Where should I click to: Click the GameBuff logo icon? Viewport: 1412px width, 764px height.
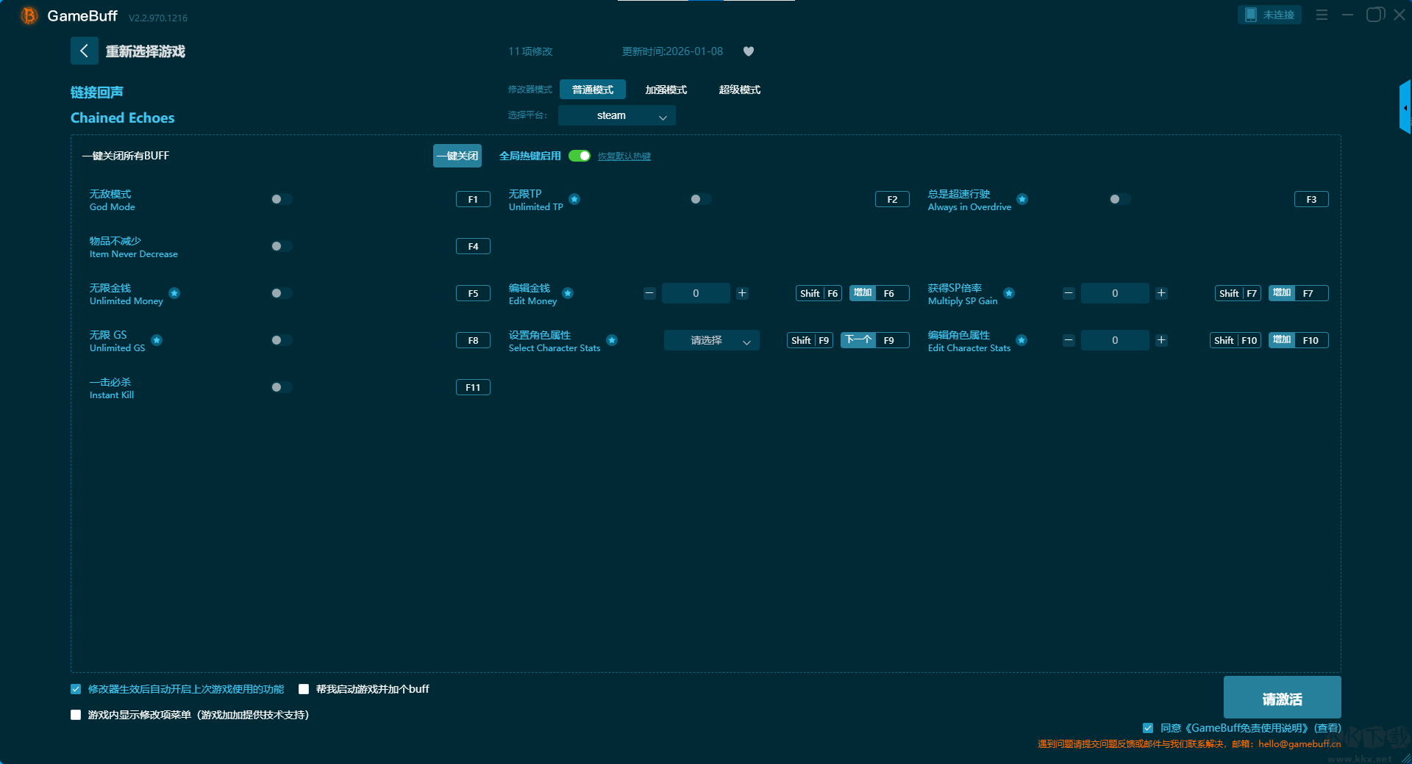tap(29, 15)
